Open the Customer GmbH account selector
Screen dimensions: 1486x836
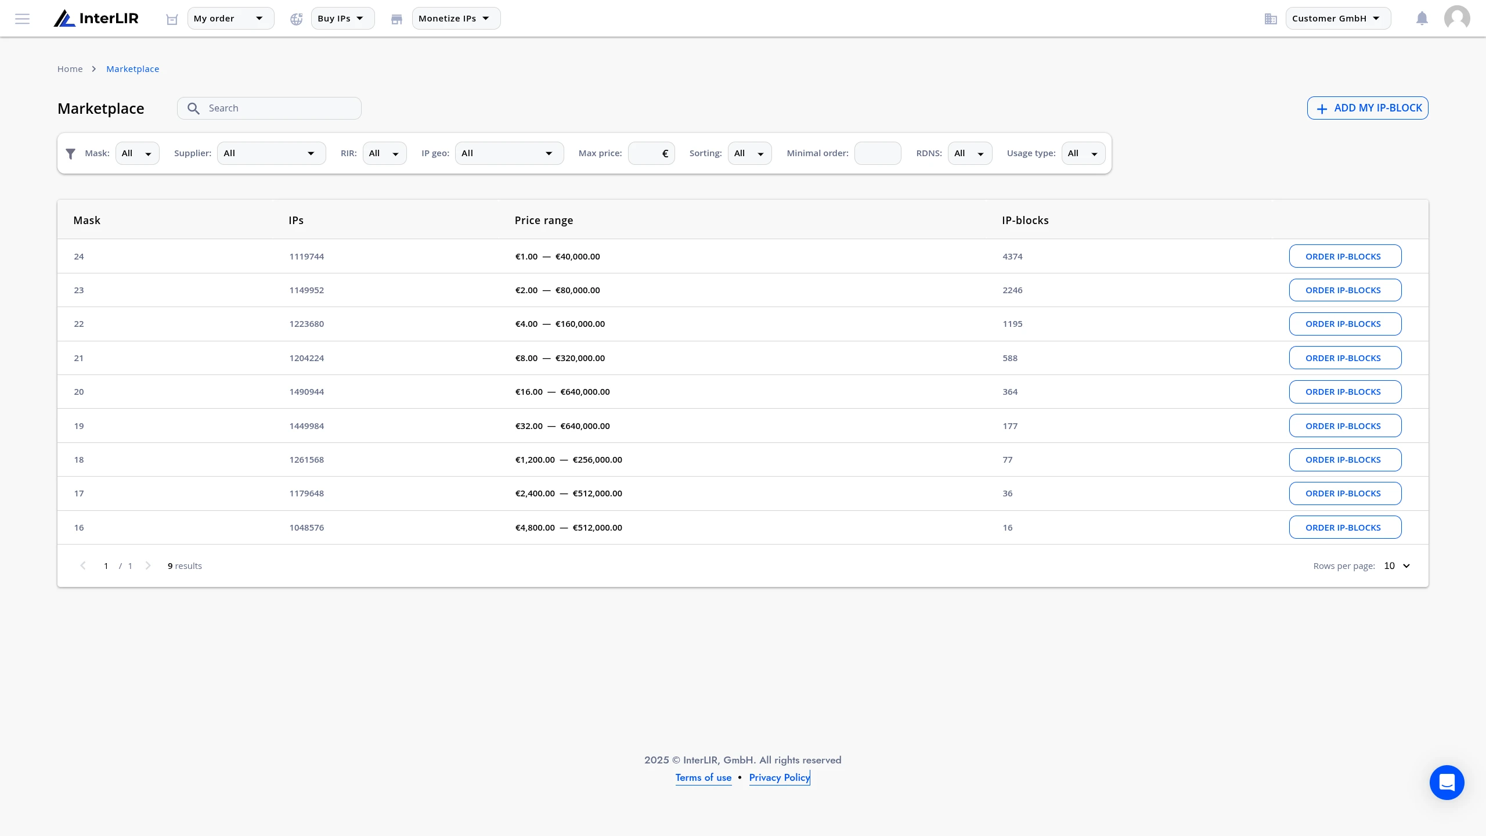(x=1338, y=19)
